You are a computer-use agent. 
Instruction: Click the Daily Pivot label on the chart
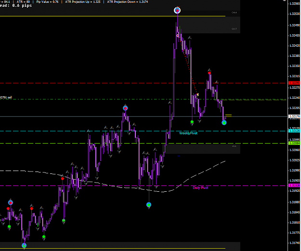point(200,187)
